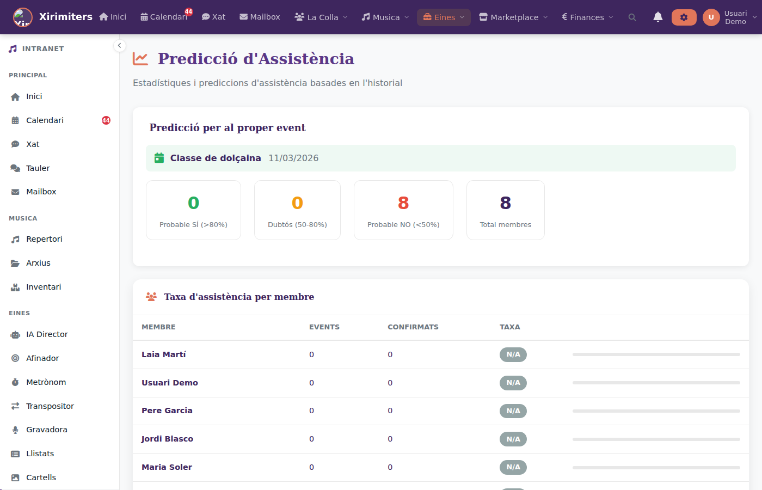Expand the Usuari Demo account menu
Screen dimensions: 762x490
(730, 17)
